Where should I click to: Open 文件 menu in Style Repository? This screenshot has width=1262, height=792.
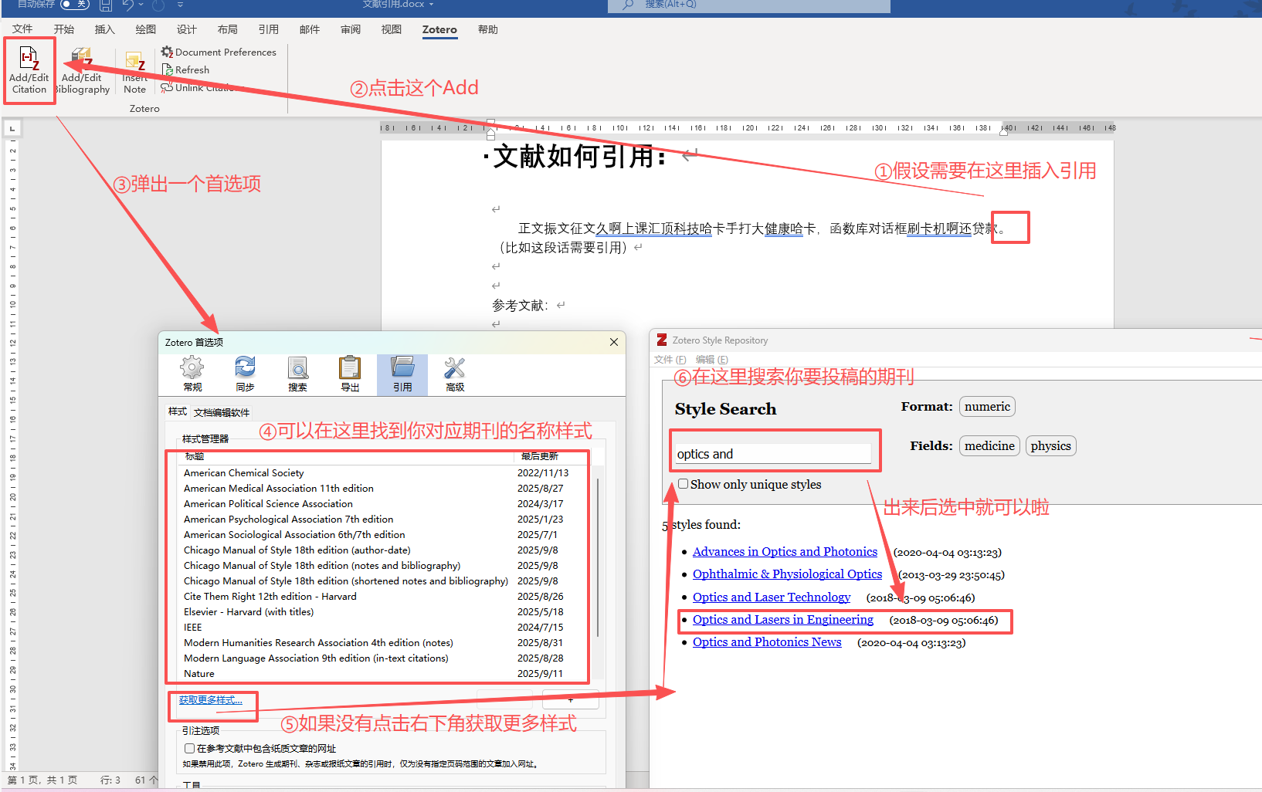(670, 360)
